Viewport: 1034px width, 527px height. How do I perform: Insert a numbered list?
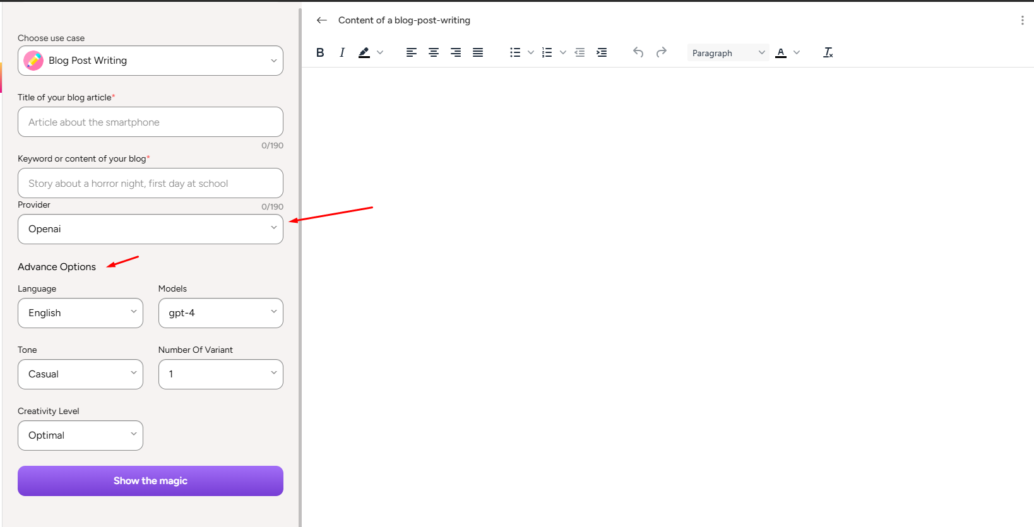tap(547, 52)
